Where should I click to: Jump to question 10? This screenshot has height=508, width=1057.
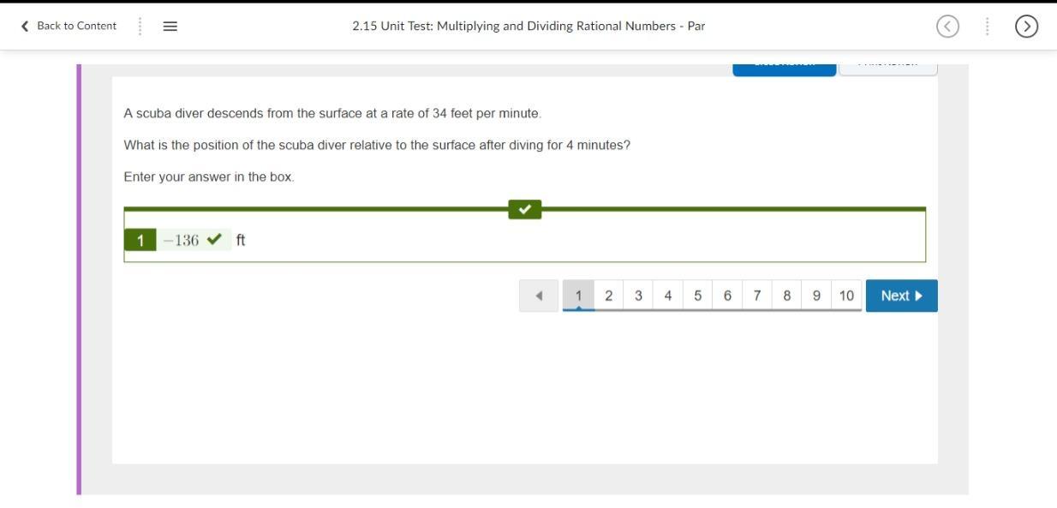coord(846,296)
